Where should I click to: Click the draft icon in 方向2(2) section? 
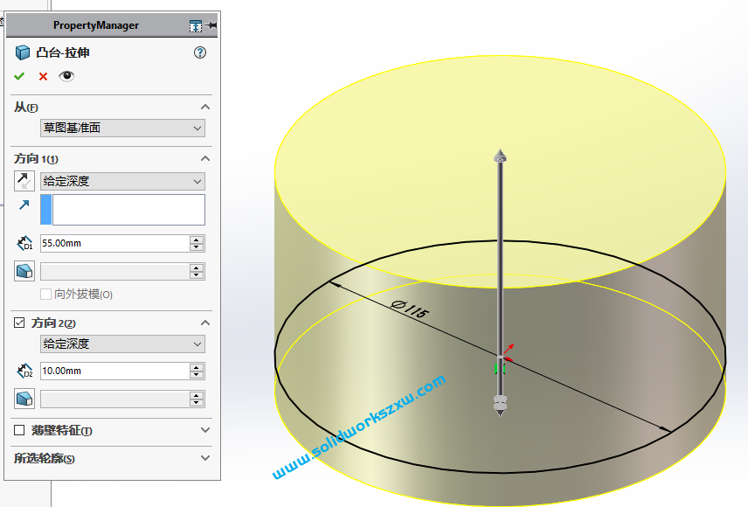coord(24,398)
